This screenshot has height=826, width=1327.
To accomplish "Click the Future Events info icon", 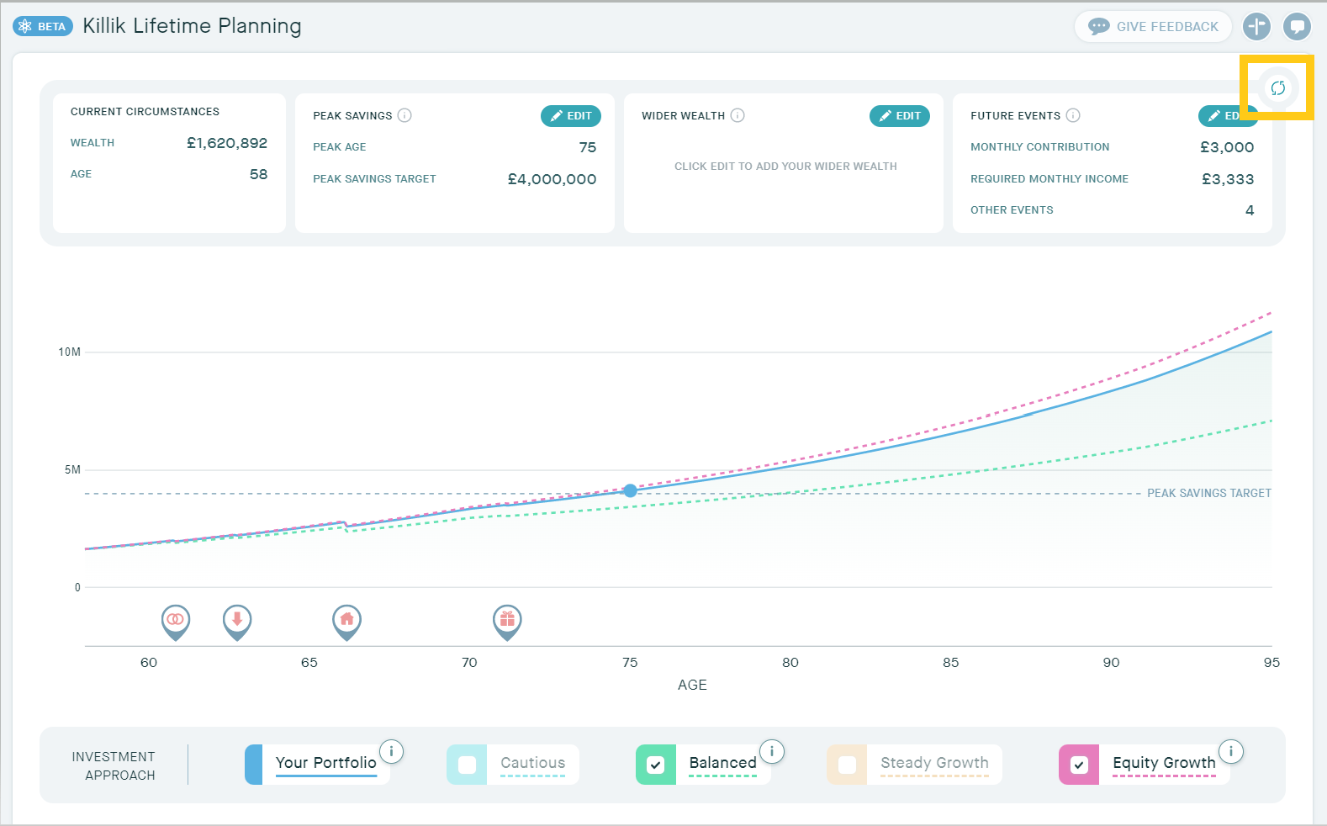I will pyautogui.click(x=1073, y=115).
